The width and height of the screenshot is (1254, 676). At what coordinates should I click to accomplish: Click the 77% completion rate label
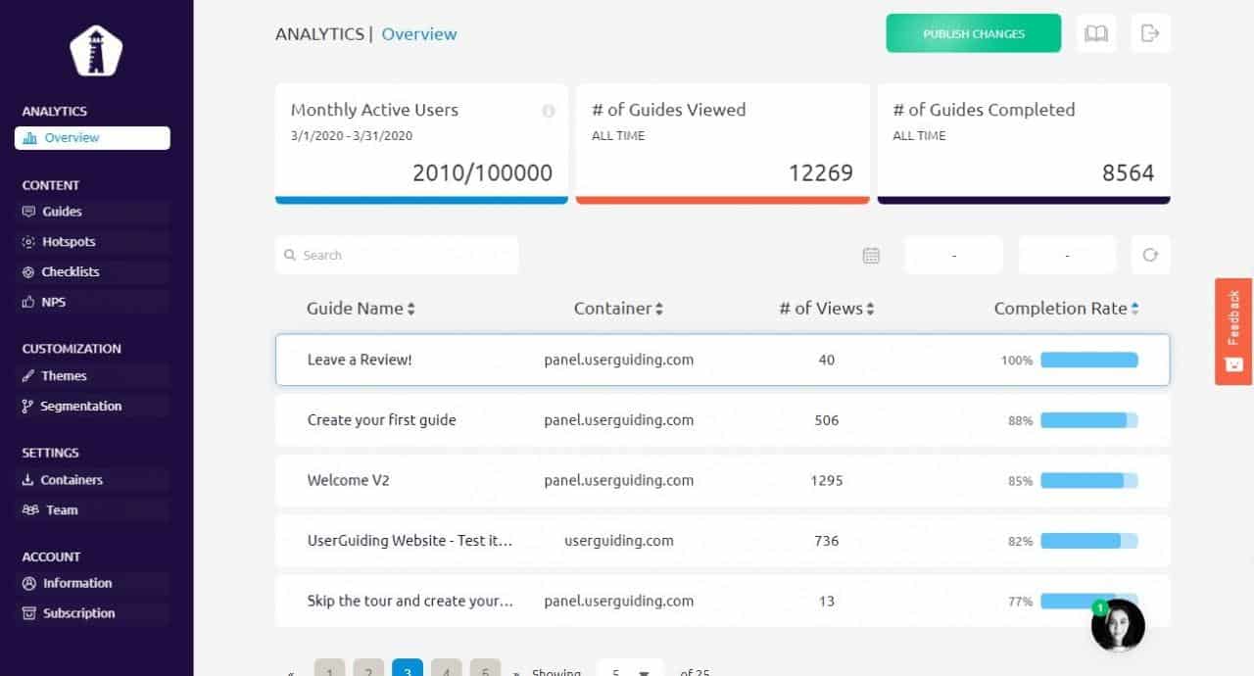coord(1020,602)
